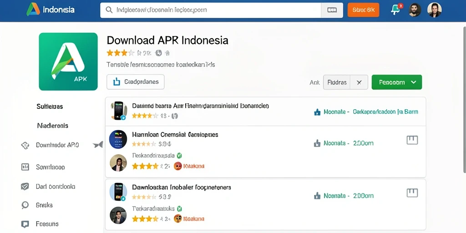Open the bearded man's profile avatar
The height and width of the screenshot is (233, 466).
click(415, 10)
